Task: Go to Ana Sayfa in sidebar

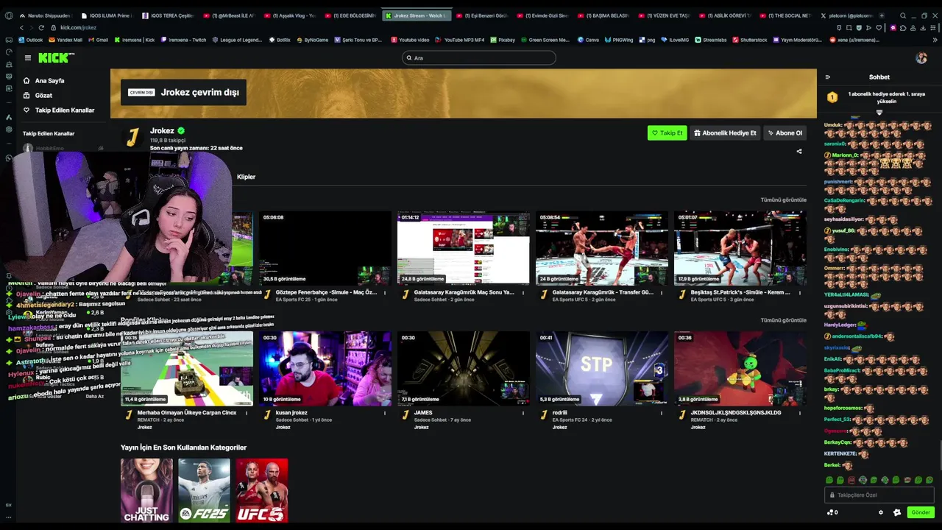Action: point(44,81)
